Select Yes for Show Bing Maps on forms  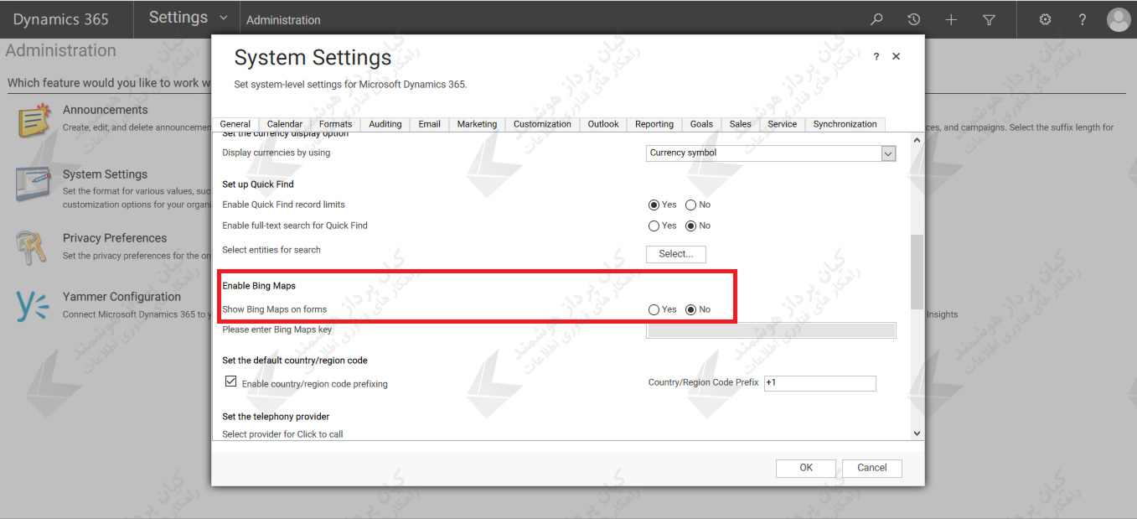654,309
